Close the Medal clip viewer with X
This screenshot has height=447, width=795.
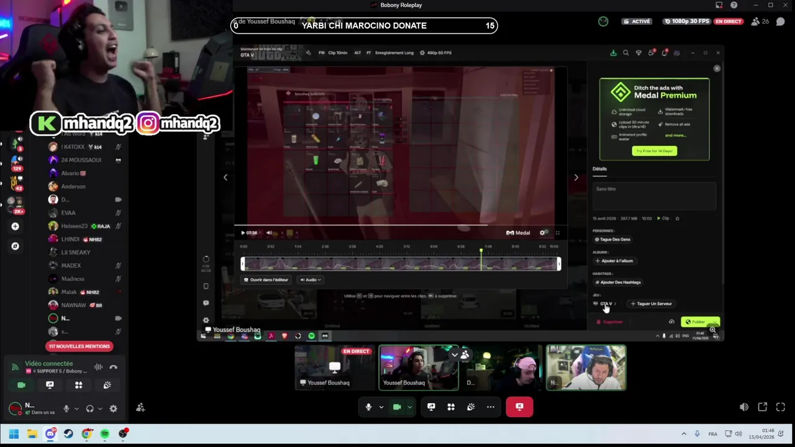(717, 68)
